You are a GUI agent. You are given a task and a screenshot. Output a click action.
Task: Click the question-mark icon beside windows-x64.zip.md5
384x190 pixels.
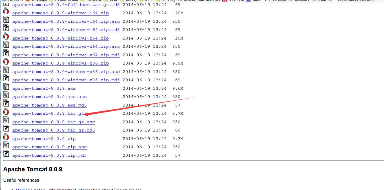click(x=6, y=53)
